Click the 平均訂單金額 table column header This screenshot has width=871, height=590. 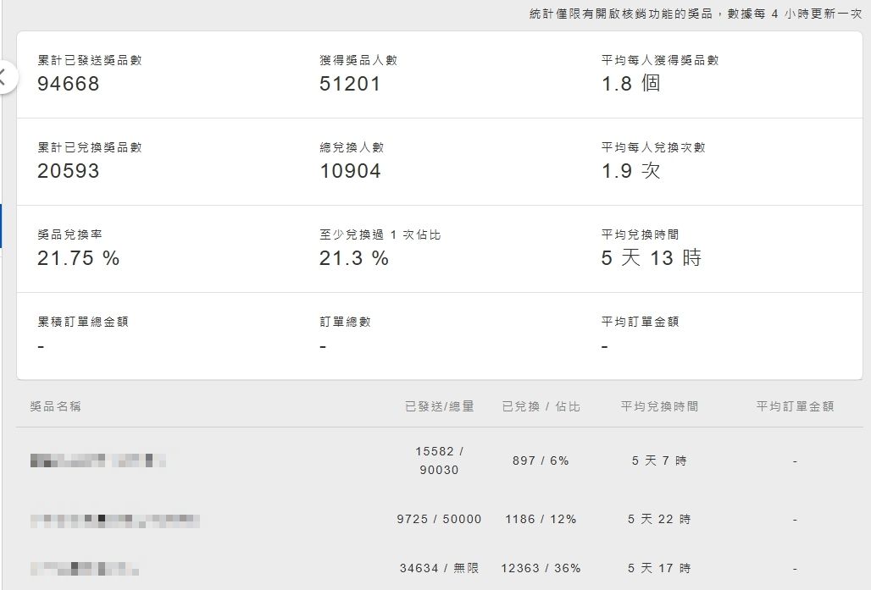tap(795, 406)
